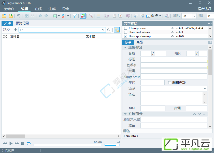214x153 pixels.
Task: Click the 123 auto-numbering icon
Action: [x=128, y=16]
